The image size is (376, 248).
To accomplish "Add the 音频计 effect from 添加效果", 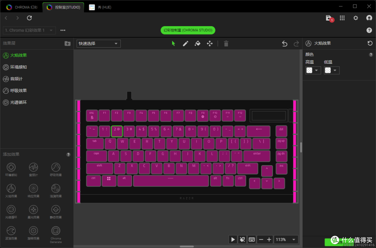I will coord(33,170).
